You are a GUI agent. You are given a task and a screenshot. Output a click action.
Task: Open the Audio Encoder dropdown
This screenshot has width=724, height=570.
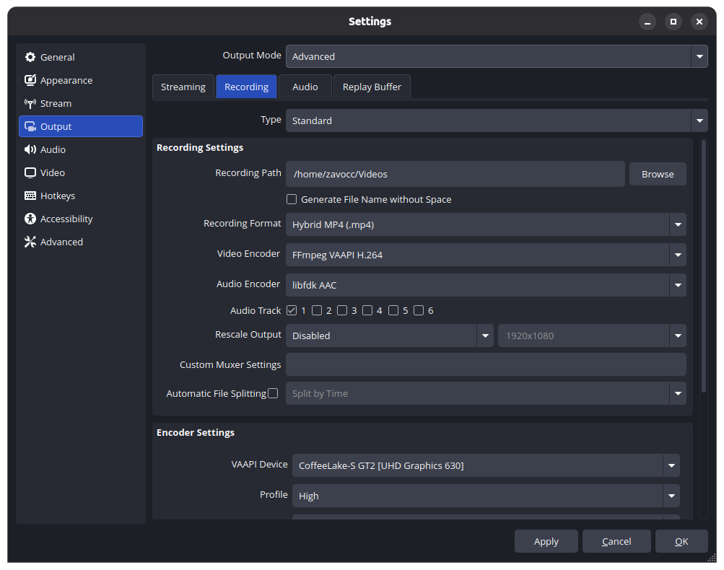pos(486,285)
